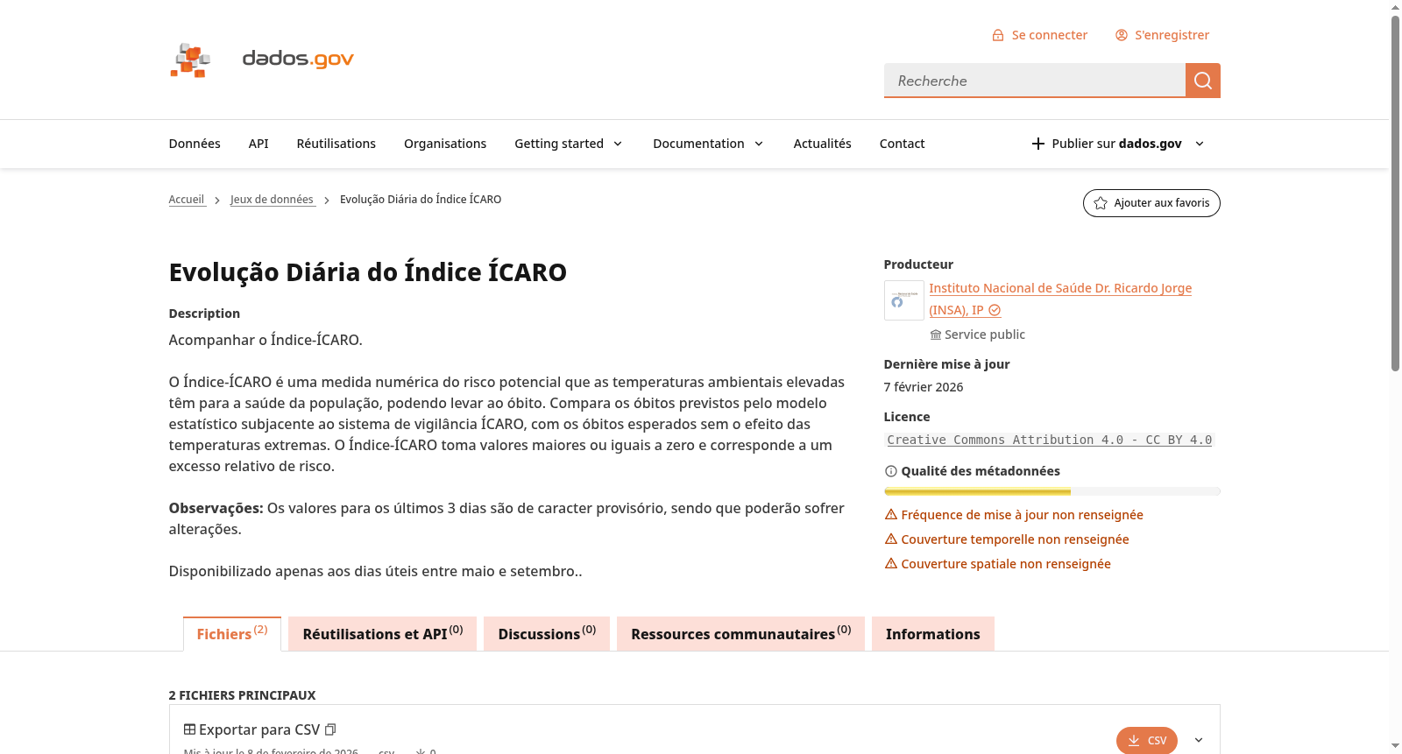Viewport: 1402px width, 754px height.
Task: Click the dados.gov logo icon
Action: coord(190,60)
